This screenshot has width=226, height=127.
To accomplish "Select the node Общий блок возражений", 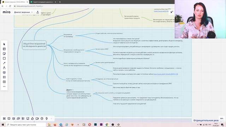I will [34, 45].
